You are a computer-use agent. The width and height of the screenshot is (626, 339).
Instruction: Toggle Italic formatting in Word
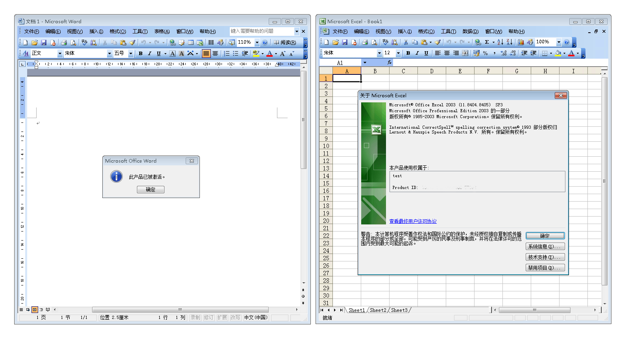point(150,54)
